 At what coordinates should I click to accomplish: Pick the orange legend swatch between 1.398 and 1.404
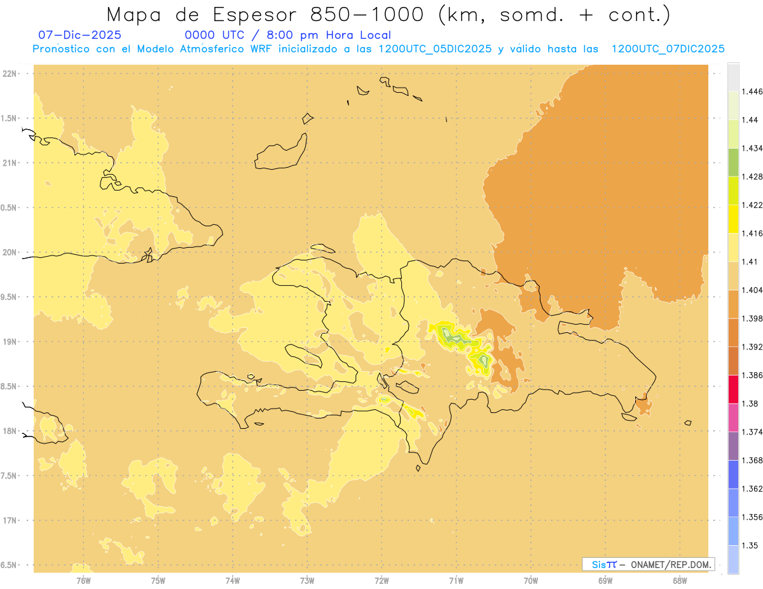click(733, 304)
